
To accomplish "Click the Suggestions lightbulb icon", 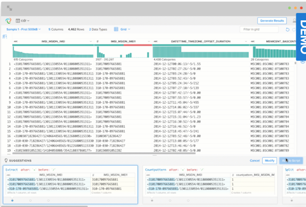I will click(5, 160).
